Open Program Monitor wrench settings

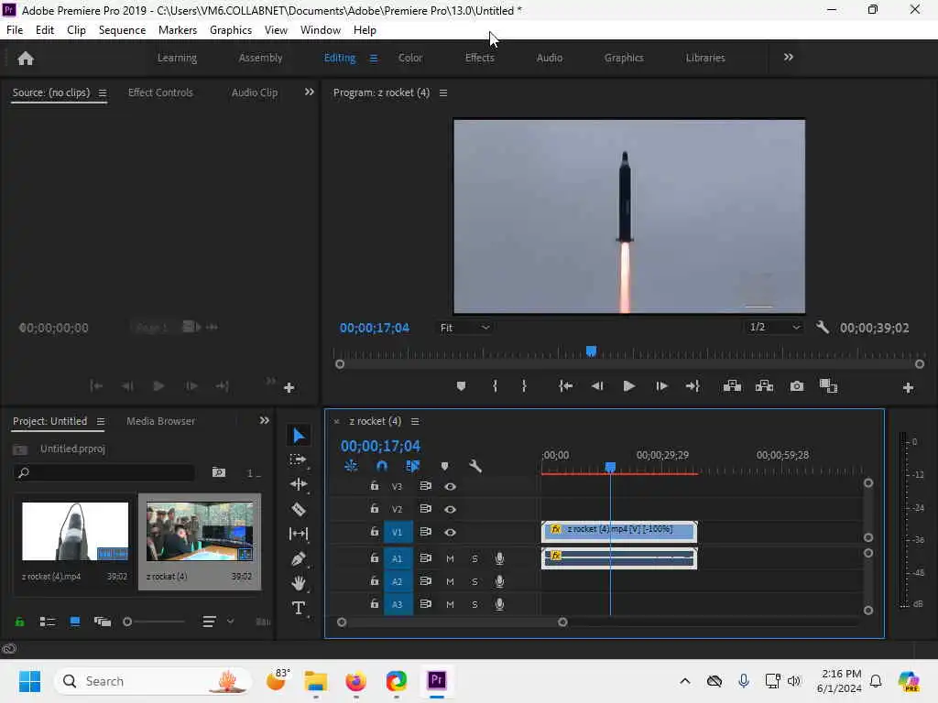click(x=822, y=328)
